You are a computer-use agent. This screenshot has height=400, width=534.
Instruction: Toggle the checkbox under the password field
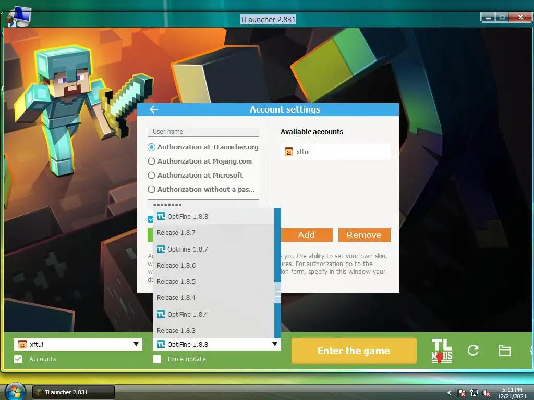(x=150, y=219)
